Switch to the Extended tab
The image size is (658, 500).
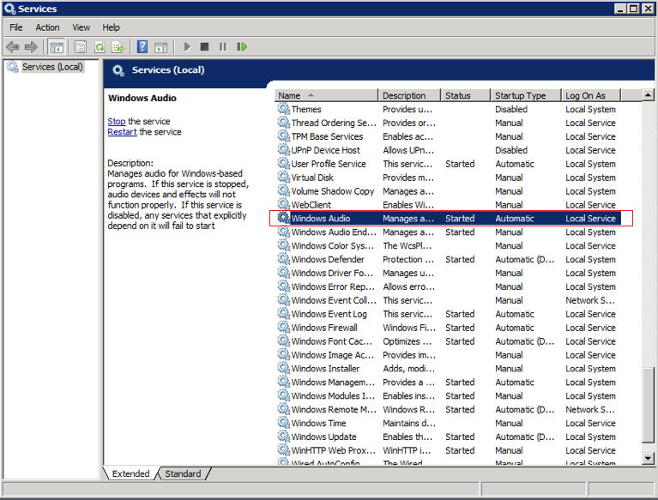coord(130,473)
